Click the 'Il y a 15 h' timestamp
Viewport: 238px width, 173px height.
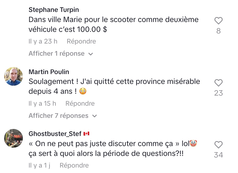pyautogui.click(x=42, y=104)
